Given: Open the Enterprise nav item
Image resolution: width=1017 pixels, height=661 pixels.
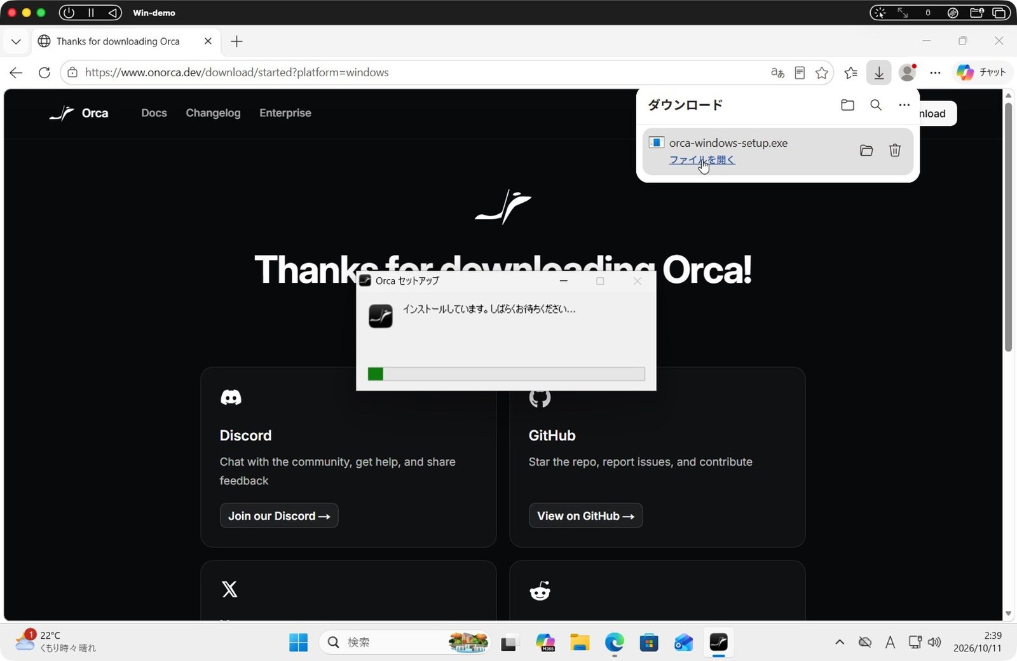Looking at the screenshot, I should click(285, 113).
